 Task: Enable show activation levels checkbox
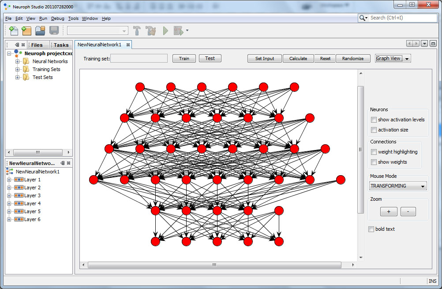pyautogui.click(x=374, y=120)
